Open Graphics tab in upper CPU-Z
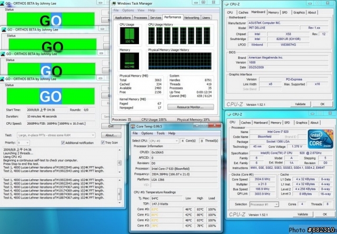 tap(299, 13)
